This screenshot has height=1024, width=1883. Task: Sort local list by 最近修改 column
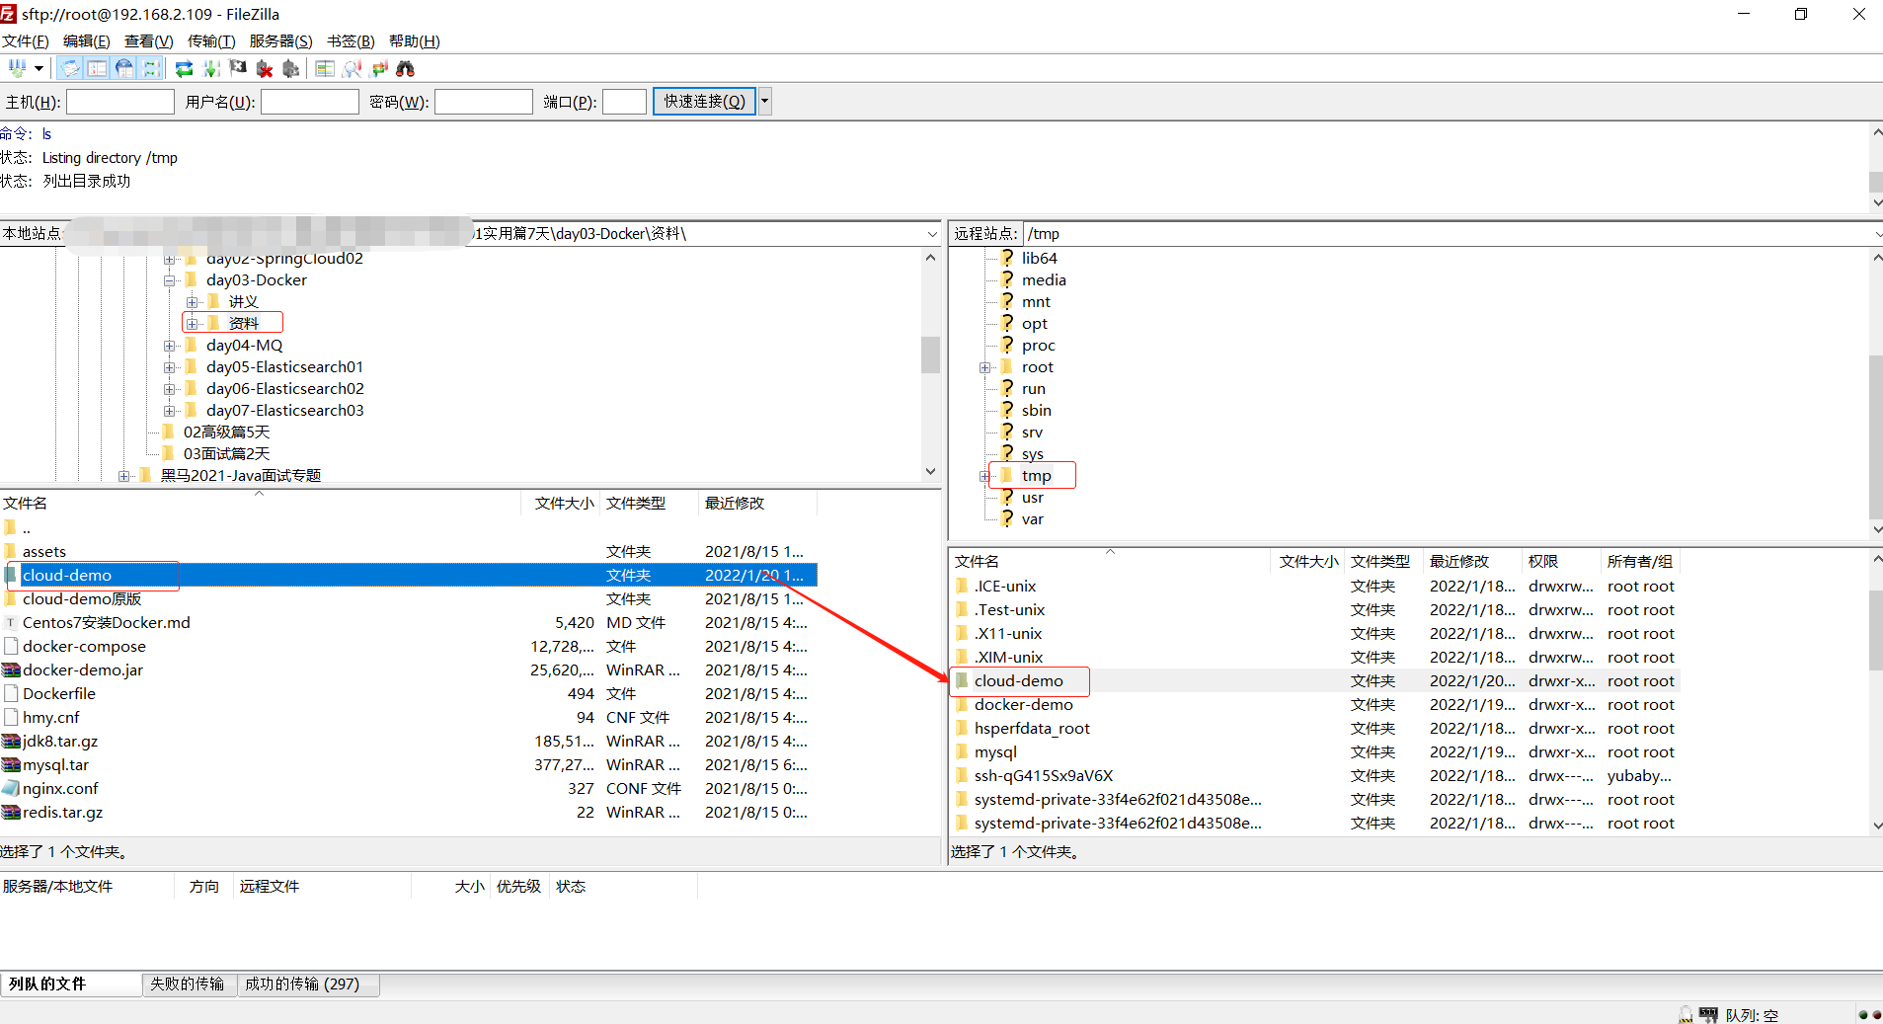point(757,504)
